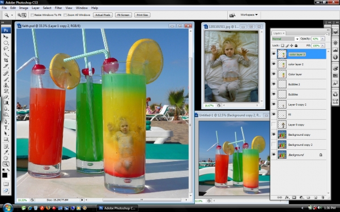Click the Add layer mask icon

[294, 197]
